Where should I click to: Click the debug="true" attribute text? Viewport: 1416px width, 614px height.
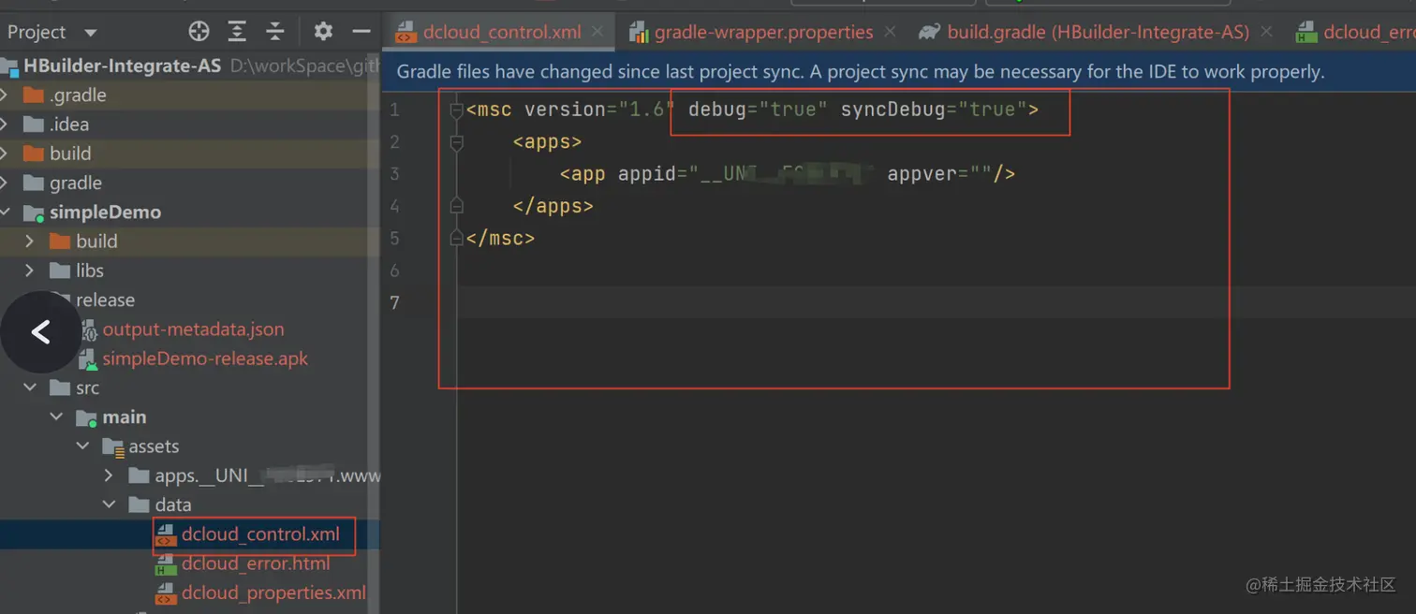758,110
